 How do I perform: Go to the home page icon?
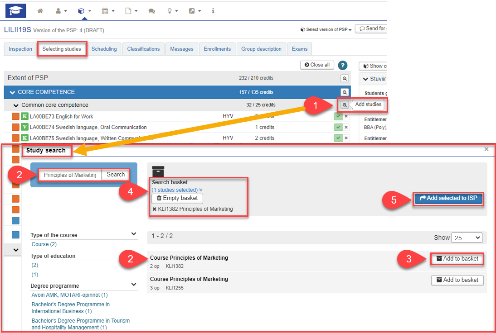click(x=40, y=11)
